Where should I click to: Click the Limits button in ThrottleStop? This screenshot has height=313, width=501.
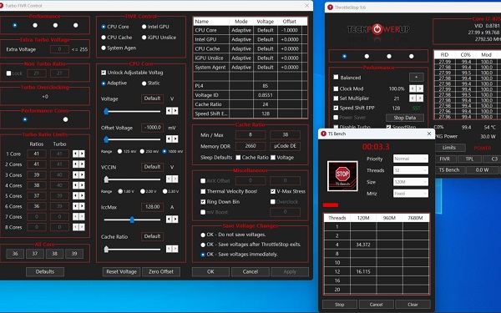click(x=449, y=148)
